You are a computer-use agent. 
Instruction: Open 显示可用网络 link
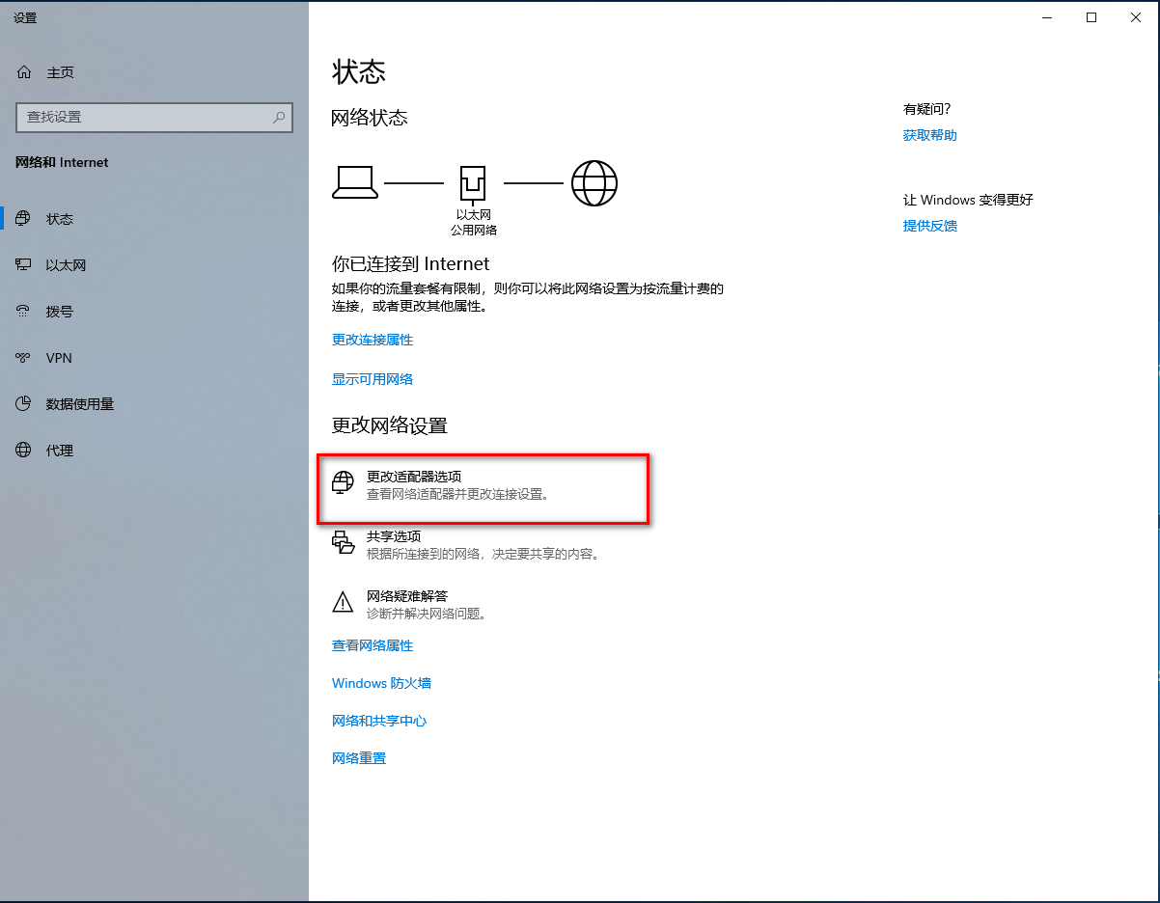click(x=373, y=379)
